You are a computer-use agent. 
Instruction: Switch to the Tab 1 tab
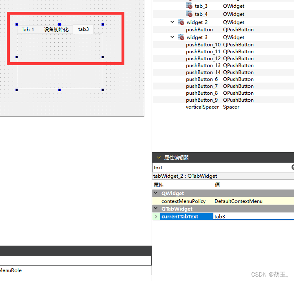28,30
